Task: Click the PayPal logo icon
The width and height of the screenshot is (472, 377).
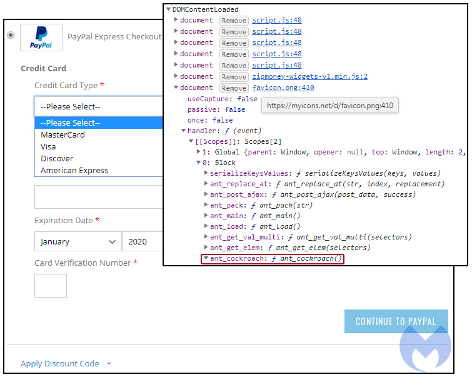Action: (x=41, y=38)
